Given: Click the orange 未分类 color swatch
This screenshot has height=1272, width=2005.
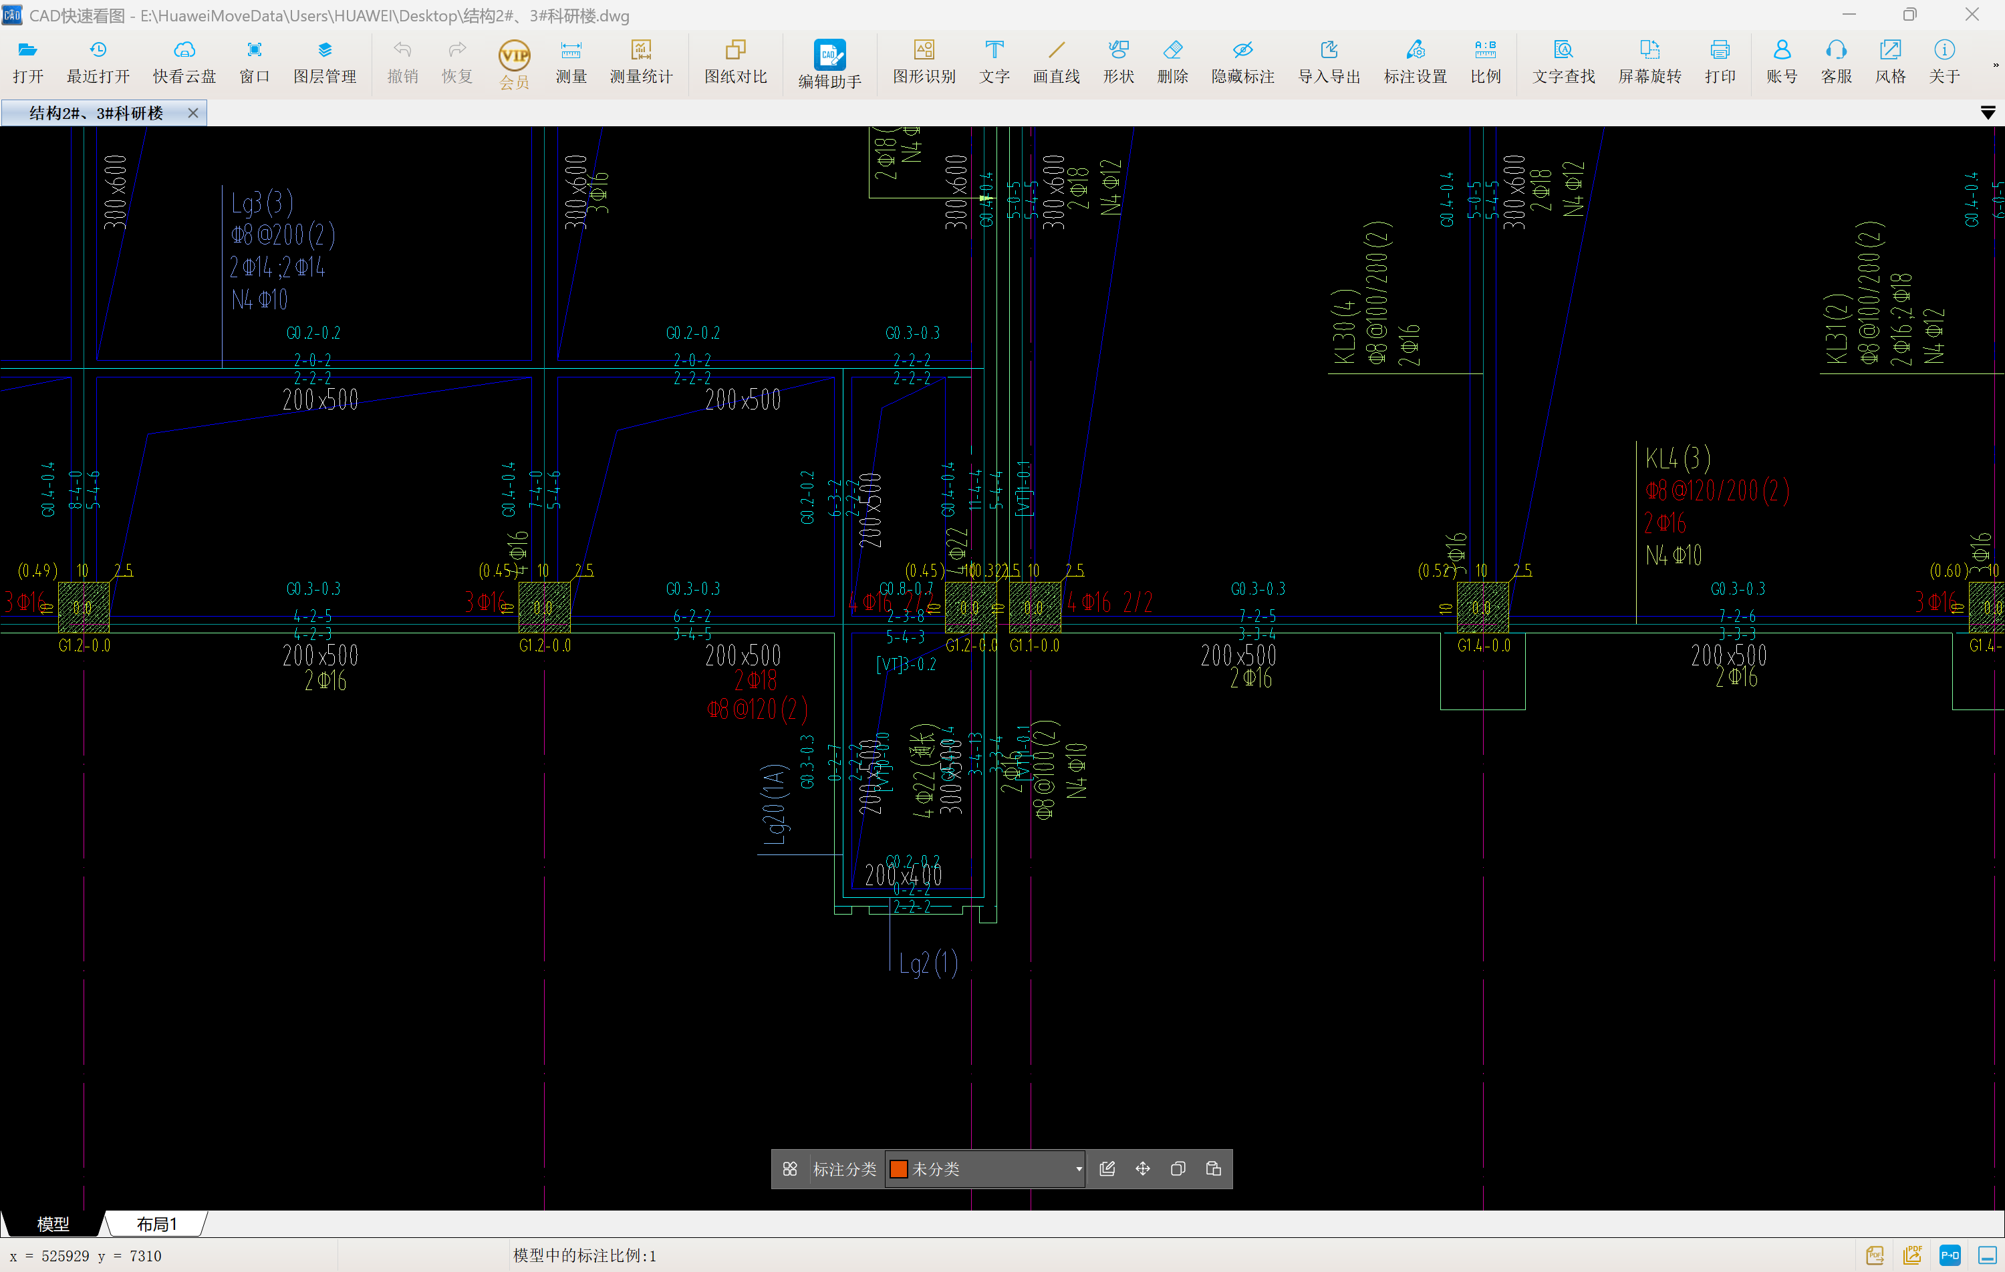Looking at the screenshot, I should click(x=898, y=1168).
